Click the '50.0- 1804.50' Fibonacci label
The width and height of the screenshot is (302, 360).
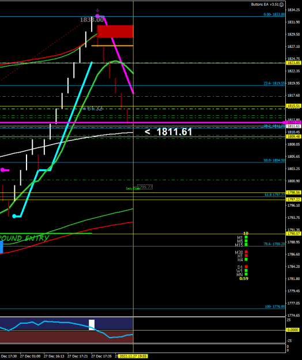(x=274, y=160)
